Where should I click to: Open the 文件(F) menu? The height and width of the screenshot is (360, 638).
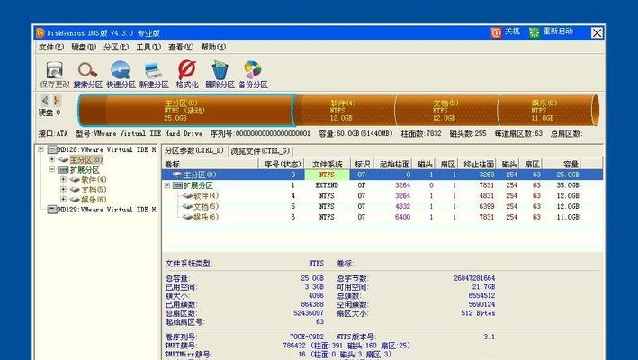click(x=51, y=47)
